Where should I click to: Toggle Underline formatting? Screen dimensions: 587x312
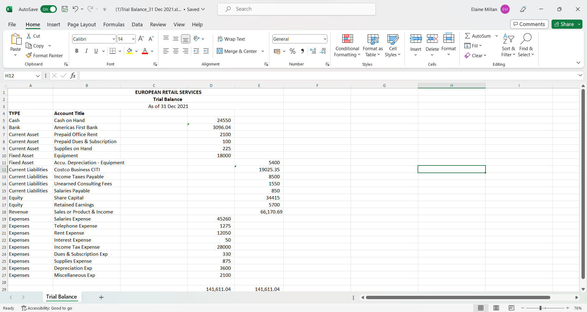pos(96,51)
